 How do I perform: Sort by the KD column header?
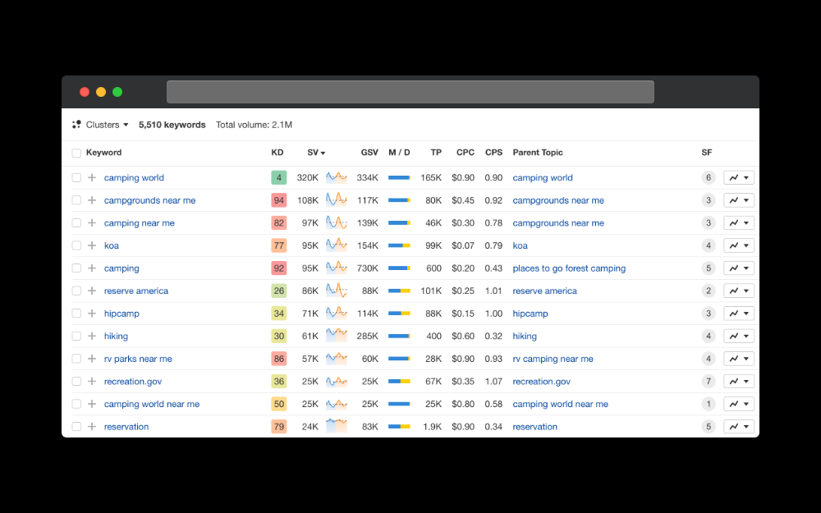pos(277,153)
